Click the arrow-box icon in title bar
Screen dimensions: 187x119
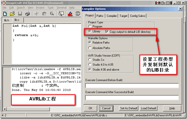(163, 3)
